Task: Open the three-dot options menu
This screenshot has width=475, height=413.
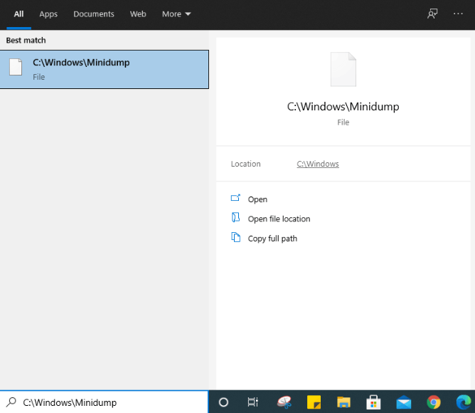Action: pos(458,14)
